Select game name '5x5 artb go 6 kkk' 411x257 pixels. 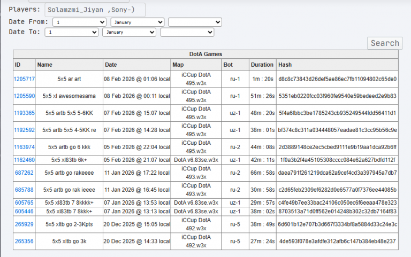click(x=69, y=147)
